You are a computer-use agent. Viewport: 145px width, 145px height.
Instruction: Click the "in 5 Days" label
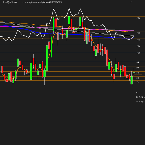tap(140, 101)
